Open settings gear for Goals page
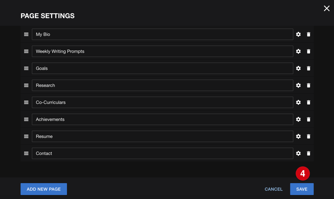Screen dimensions: 334x199 tap(298, 68)
